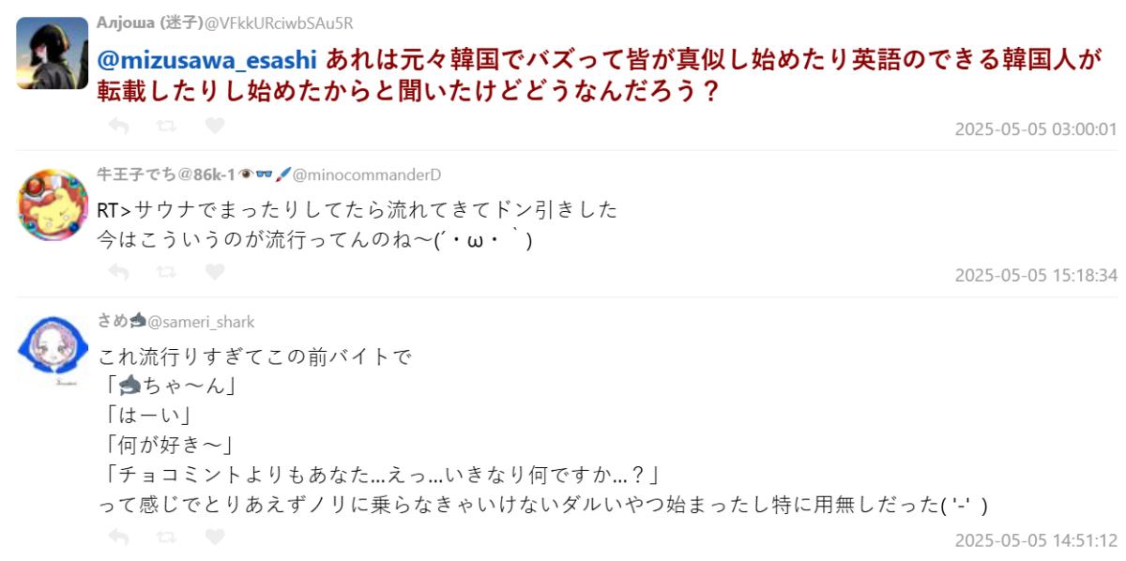1126x561 pixels.
Task: View Алјоша's dark-haired avatar image
Action: (x=53, y=53)
